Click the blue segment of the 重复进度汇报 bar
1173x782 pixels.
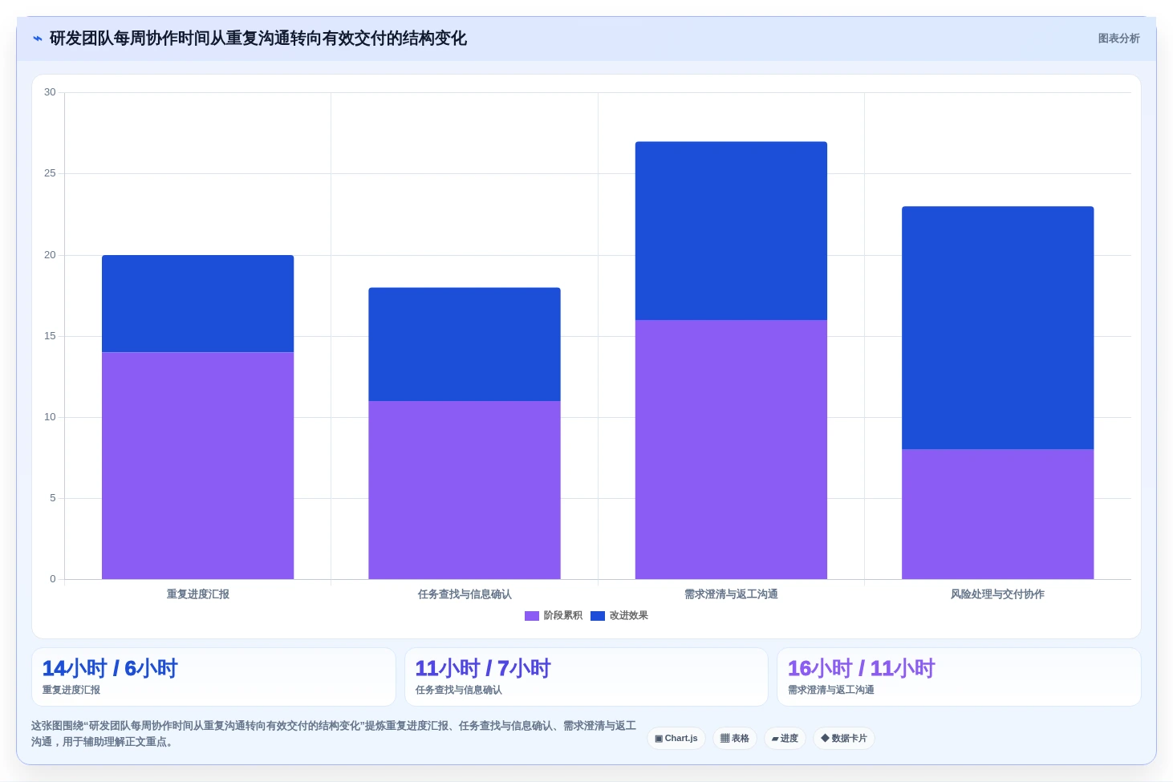(x=198, y=304)
